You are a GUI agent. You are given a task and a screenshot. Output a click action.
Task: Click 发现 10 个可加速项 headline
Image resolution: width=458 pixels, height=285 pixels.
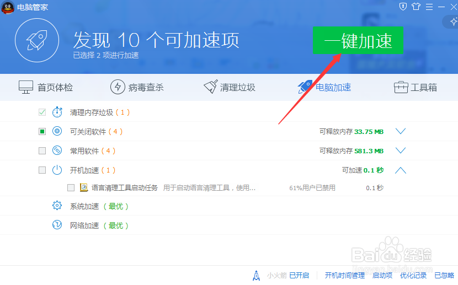tap(156, 40)
